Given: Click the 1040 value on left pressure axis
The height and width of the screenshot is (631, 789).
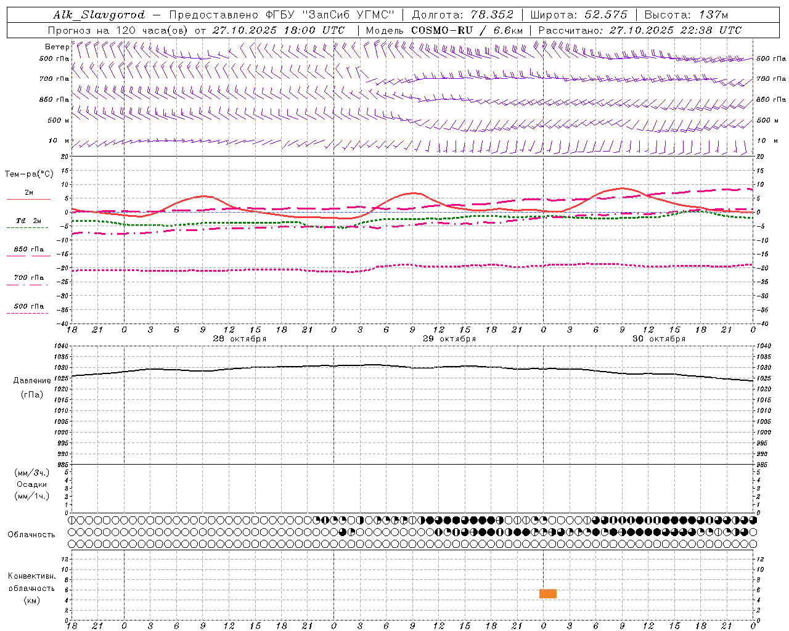Looking at the screenshot, I should [62, 346].
